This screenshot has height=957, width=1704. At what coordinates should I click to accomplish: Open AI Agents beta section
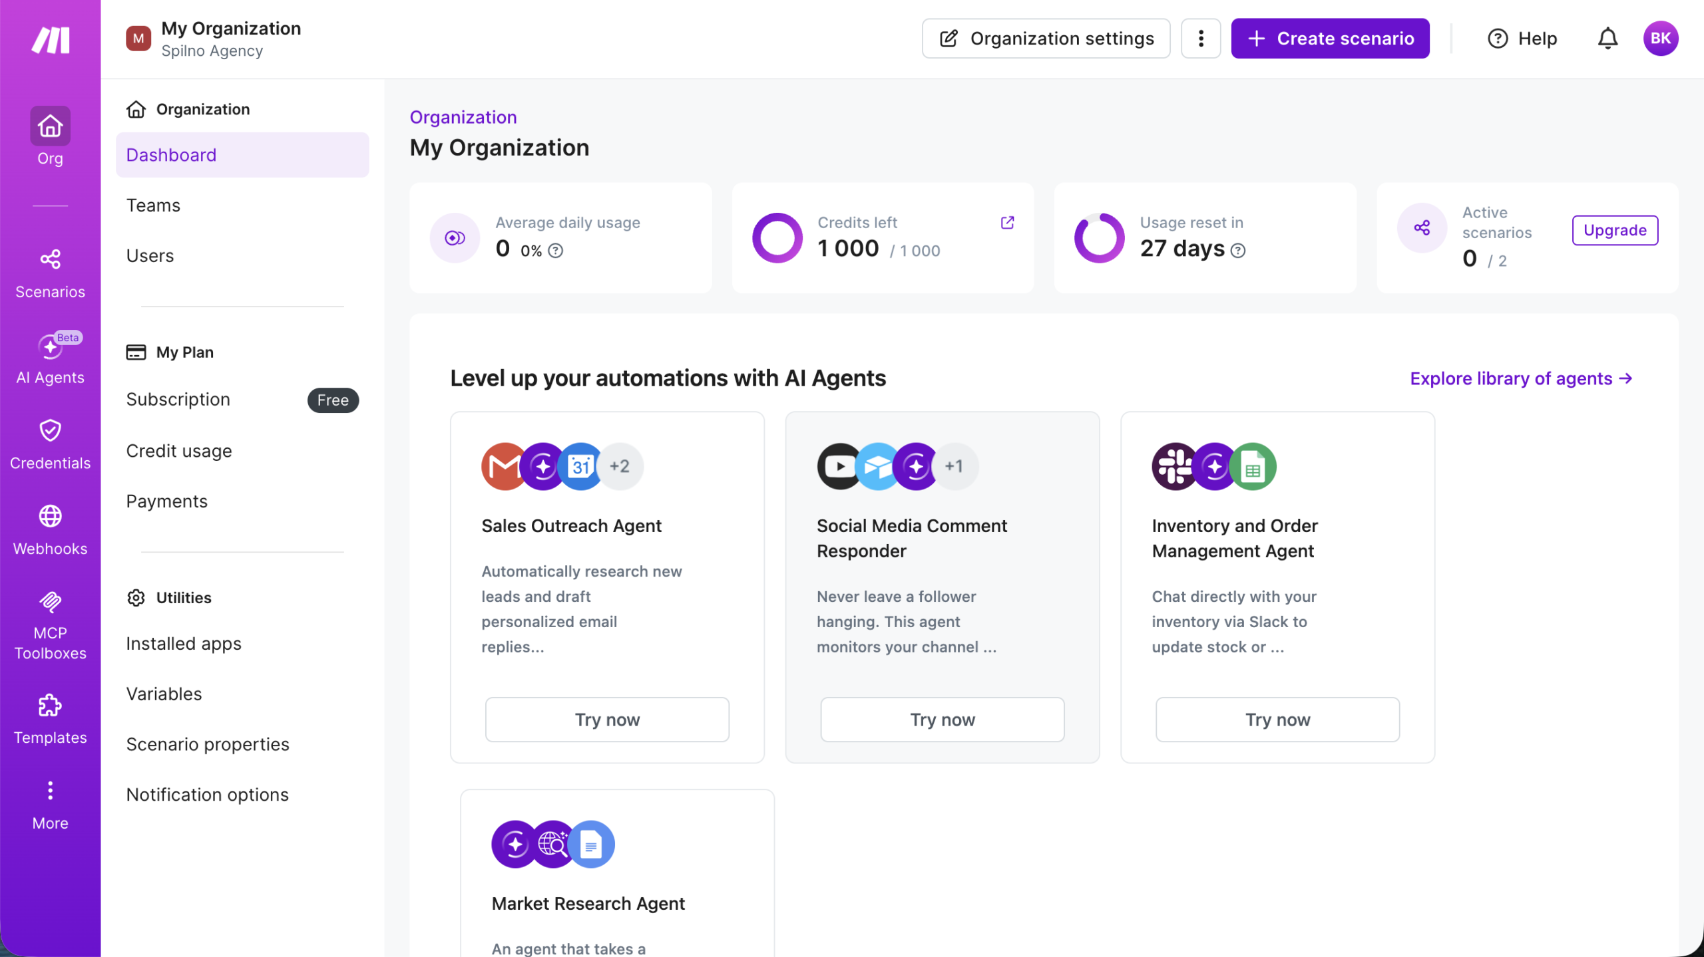(x=50, y=358)
